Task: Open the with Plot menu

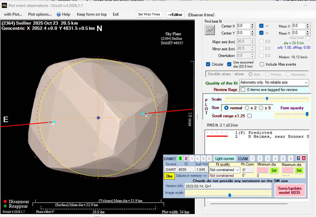Action: pos(13,14)
